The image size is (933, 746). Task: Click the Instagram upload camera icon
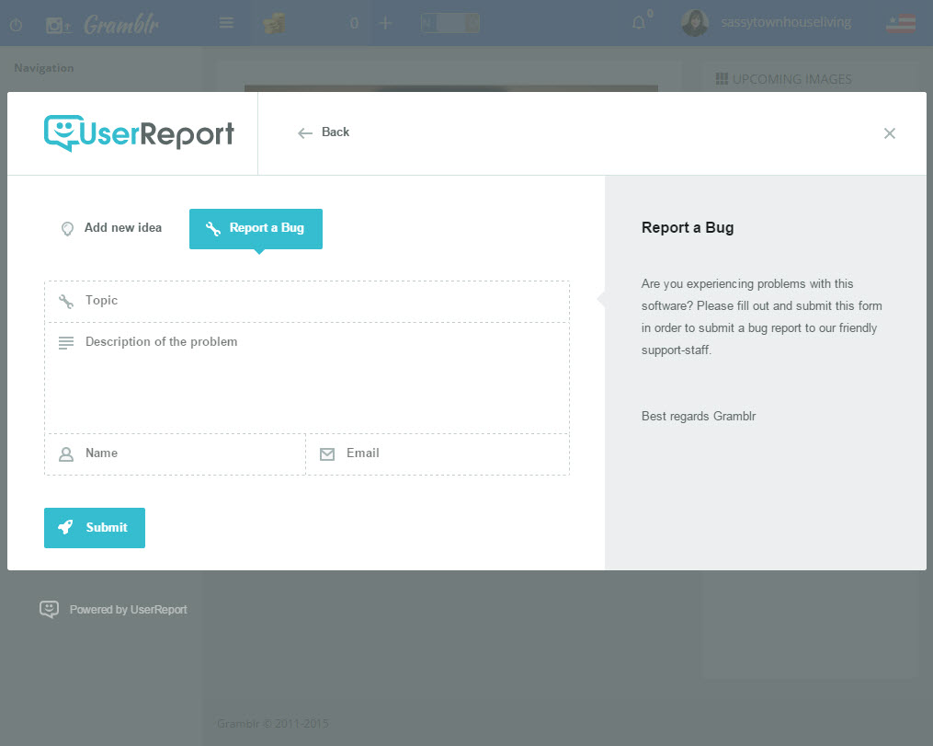click(x=58, y=25)
